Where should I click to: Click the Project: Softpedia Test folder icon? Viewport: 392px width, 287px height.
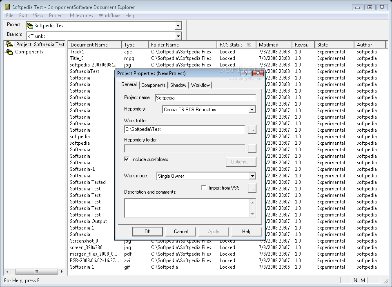point(10,44)
